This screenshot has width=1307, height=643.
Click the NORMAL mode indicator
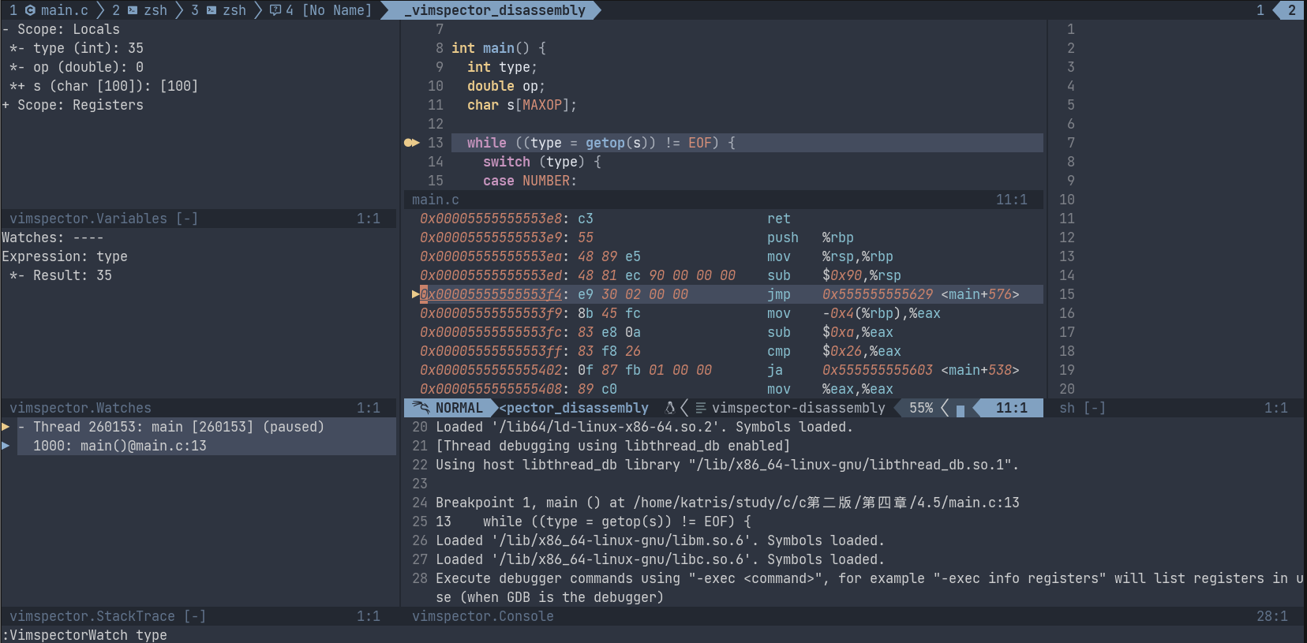coord(459,408)
